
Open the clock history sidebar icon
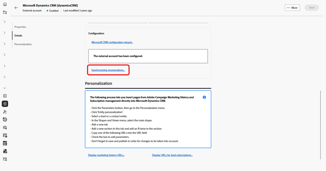(5, 119)
